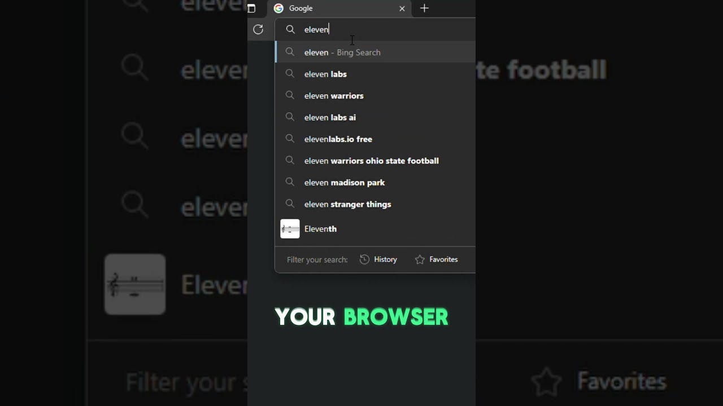Click the Favorites star icon

420,259
